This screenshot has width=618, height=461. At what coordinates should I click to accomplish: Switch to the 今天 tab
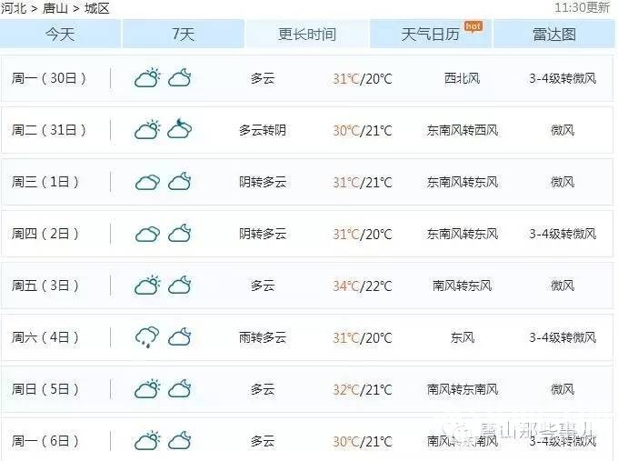[x=60, y=35]
